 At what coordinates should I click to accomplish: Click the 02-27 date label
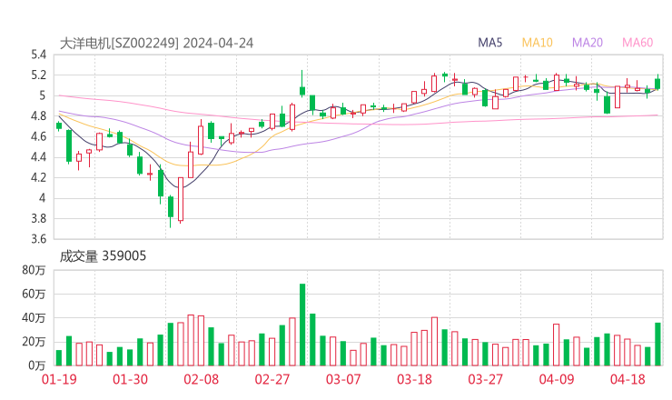click(272, 379)
